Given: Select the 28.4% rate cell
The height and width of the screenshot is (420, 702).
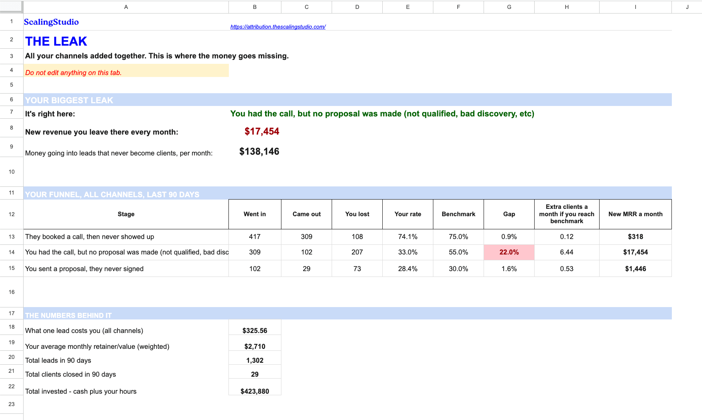Looking at the screenshot, I should click(408, 268).
